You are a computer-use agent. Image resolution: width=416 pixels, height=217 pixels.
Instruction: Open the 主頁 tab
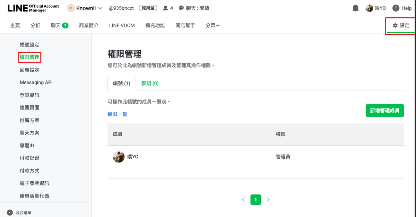(15, 25)
